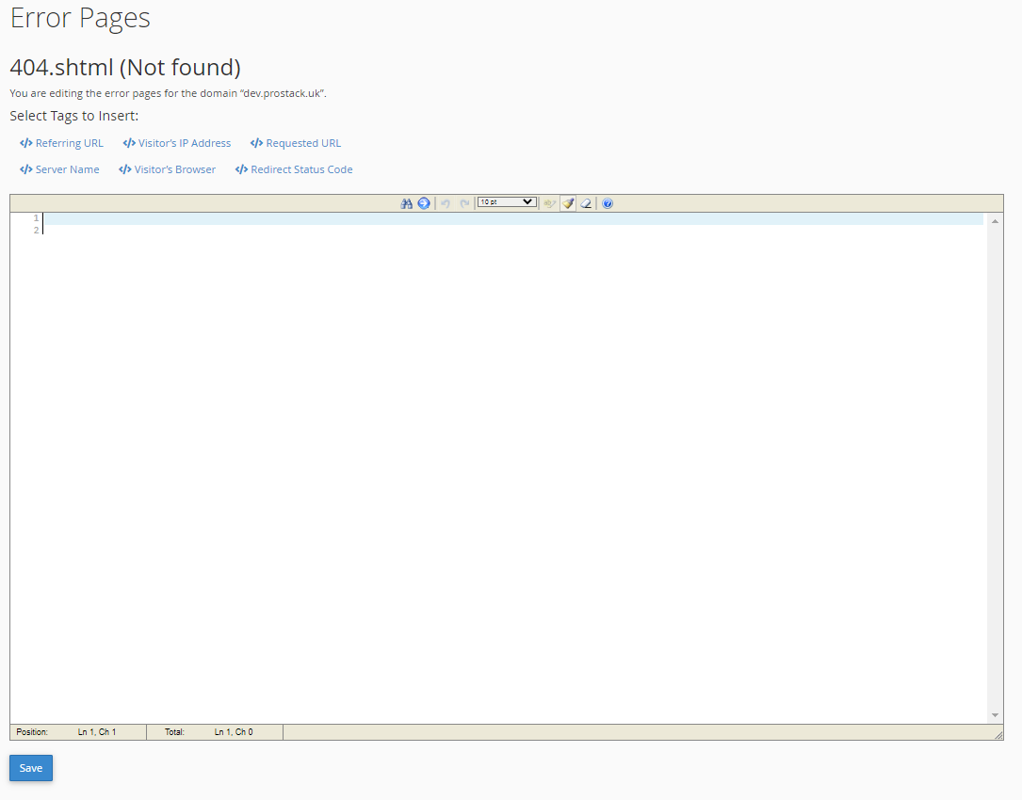
Task: Save the 404.shtml error page
Action: [30, 767]
